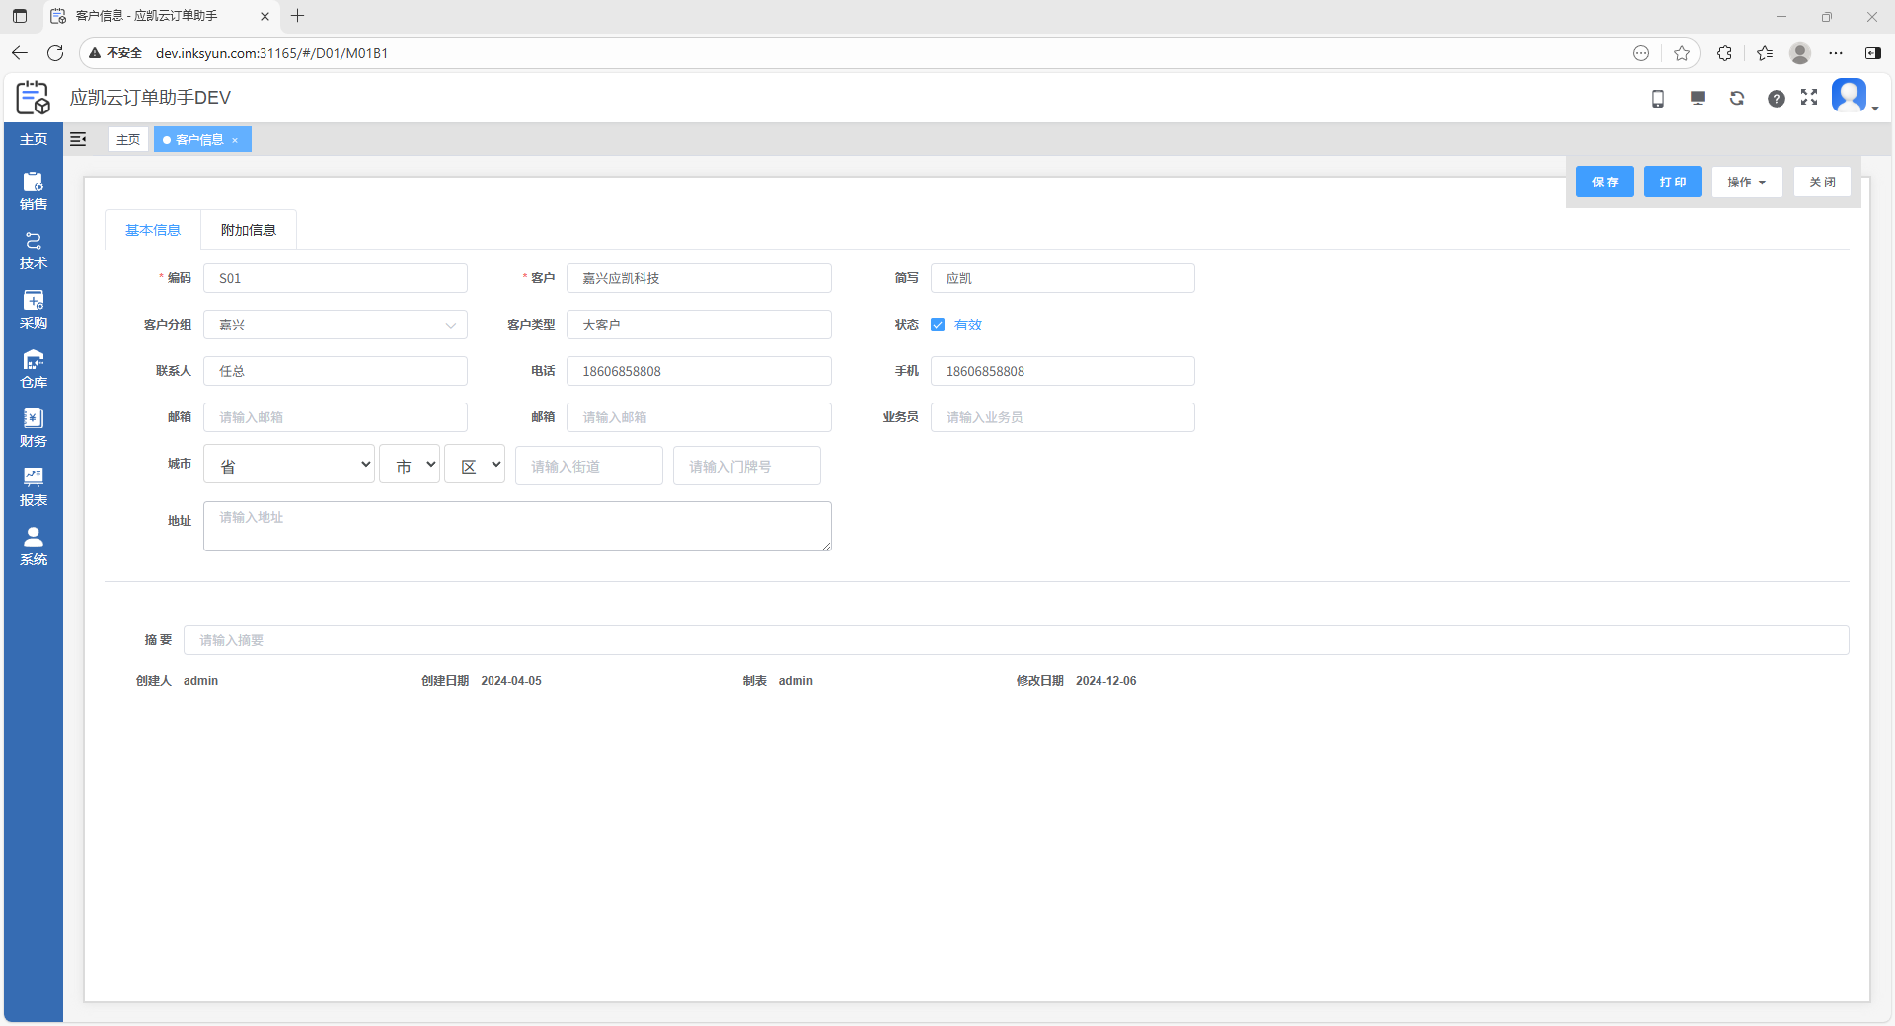Open a new browser tab
Viewport: 1895px width, 1026px height.
(x=297, y=16)
